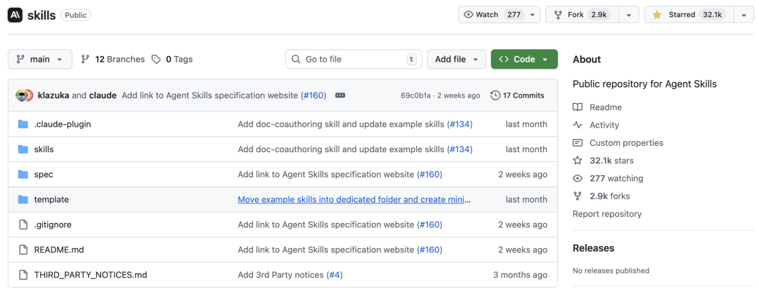Open the Add file dropdown
The image size is (759, 291).
[x=456, y=60]
